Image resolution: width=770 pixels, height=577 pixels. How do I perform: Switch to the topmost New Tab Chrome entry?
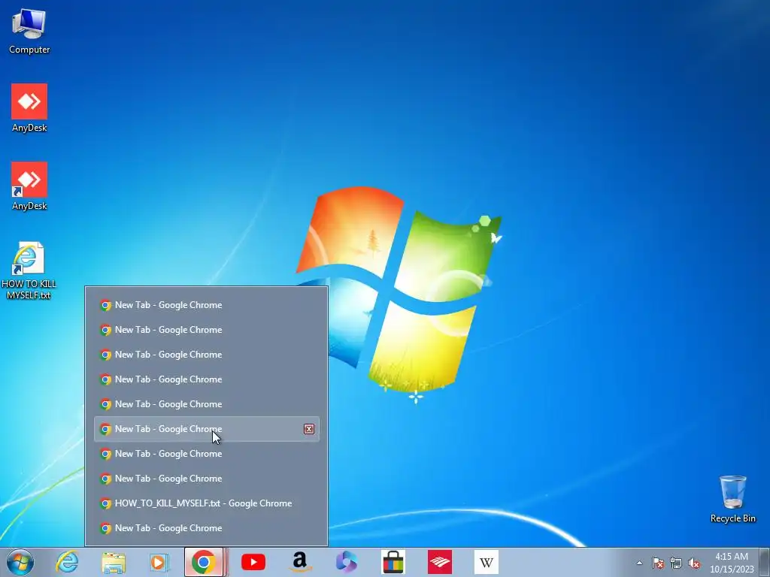(x=207, y=305)
